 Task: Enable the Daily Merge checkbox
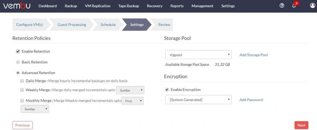tap(22, 81)
